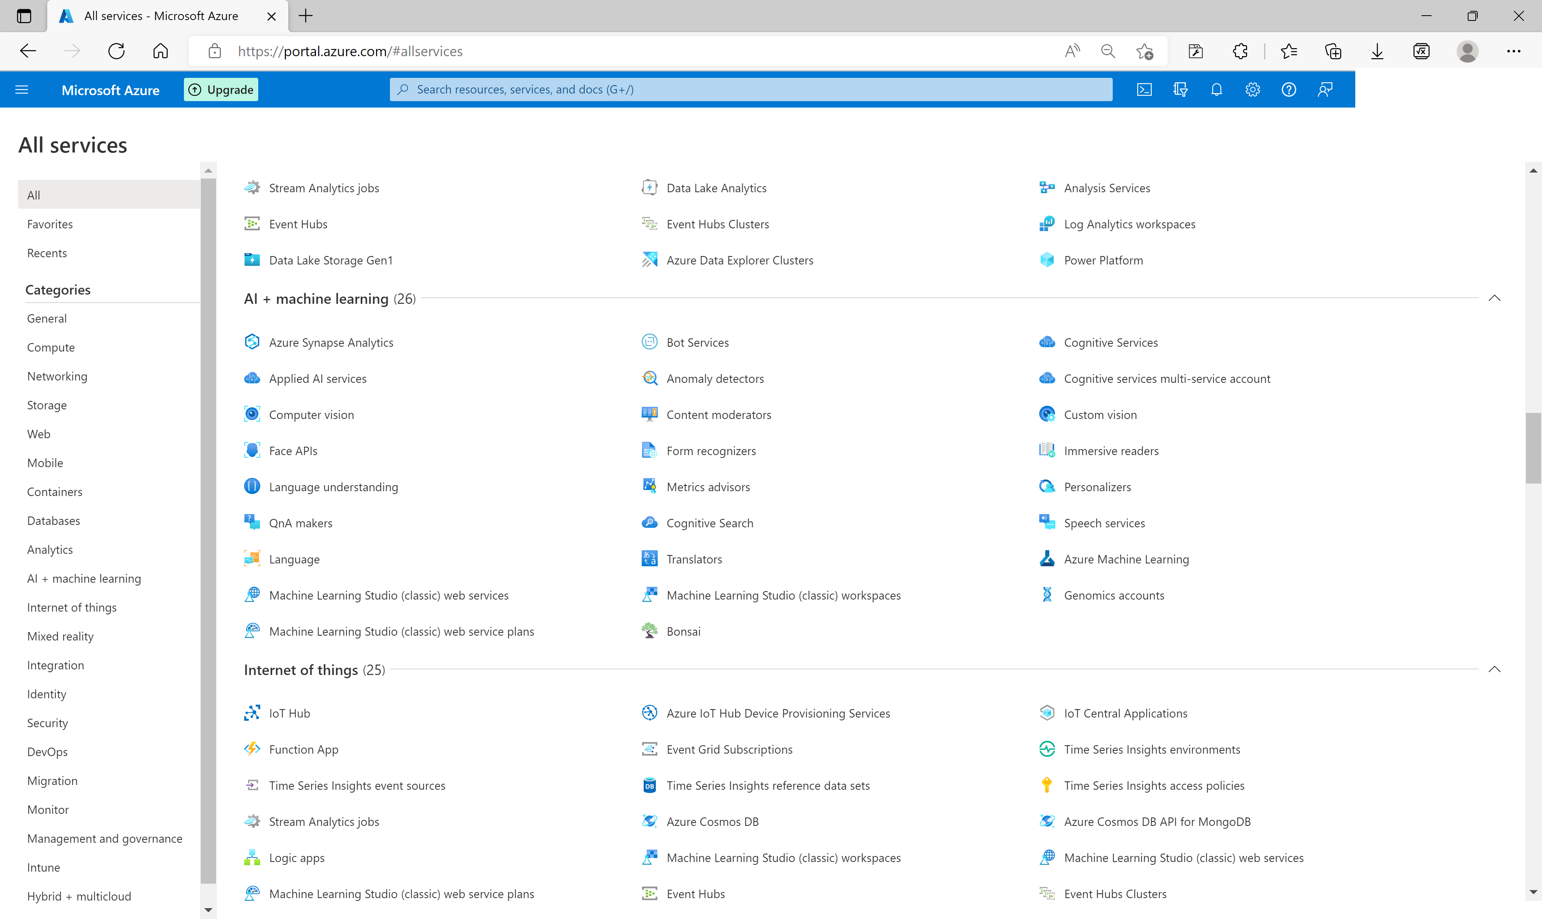Open the Feedback icon in header
The image size is (1542, 923).
click(1325, 89)
